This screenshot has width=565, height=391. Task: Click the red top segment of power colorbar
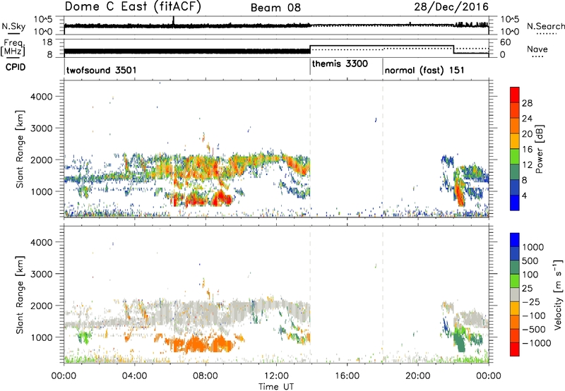515,95
